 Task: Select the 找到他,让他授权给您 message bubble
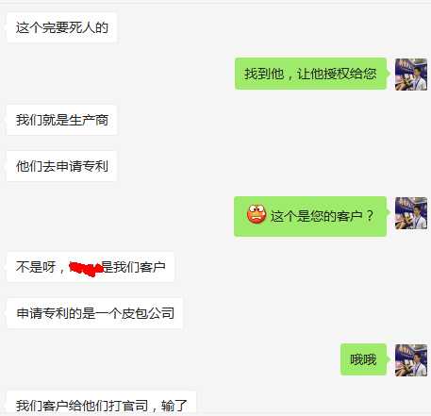[x=310, y=74]
